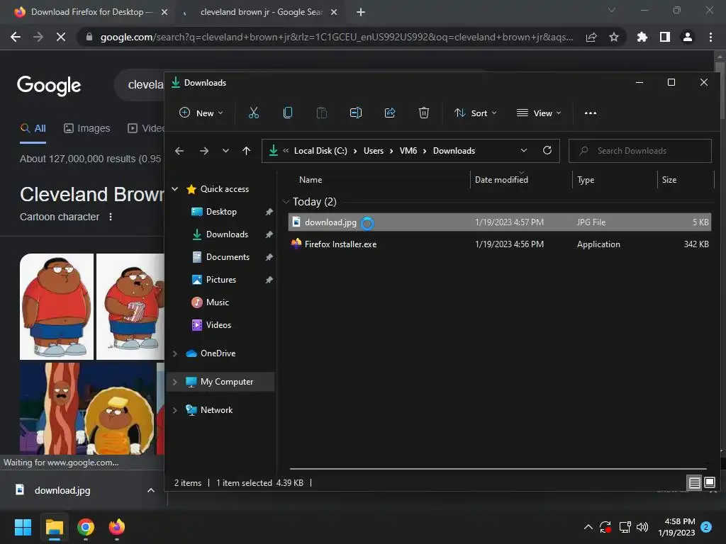Click the Paste icon in Explorer toolbar
Viewport: 726px width, 544px height.
pos(321,113)
